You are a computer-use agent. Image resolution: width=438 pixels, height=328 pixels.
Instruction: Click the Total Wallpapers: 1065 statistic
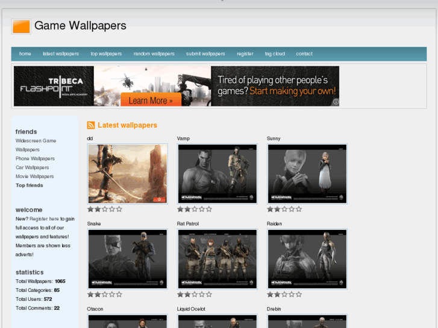tap(40, 282)
